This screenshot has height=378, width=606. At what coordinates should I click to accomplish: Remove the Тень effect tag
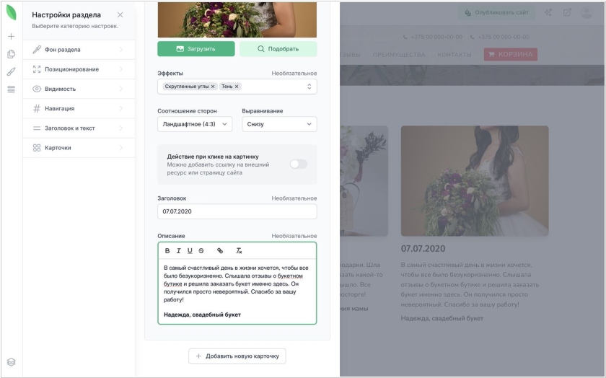237,87
